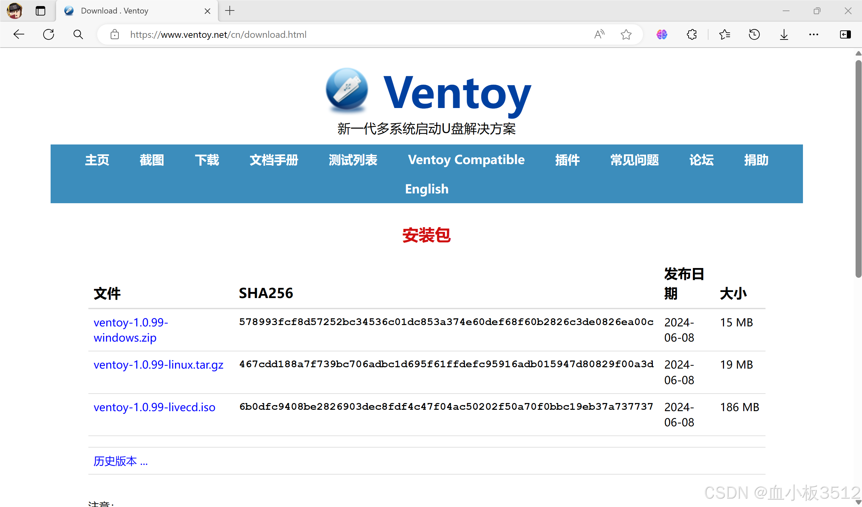862x507 pixels.
Task: Open the Favorites list icon
Action: coord(725,34)
